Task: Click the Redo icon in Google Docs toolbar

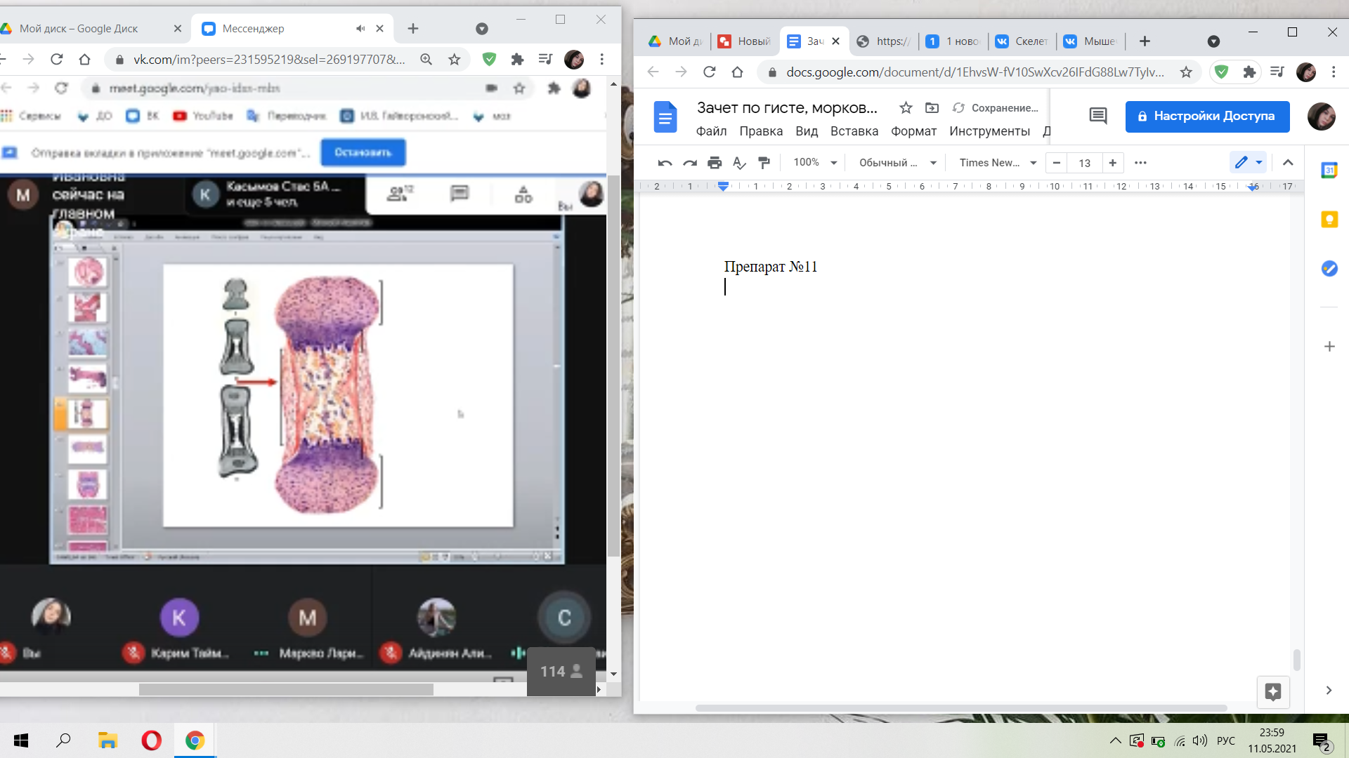Action: coord(690,163)
